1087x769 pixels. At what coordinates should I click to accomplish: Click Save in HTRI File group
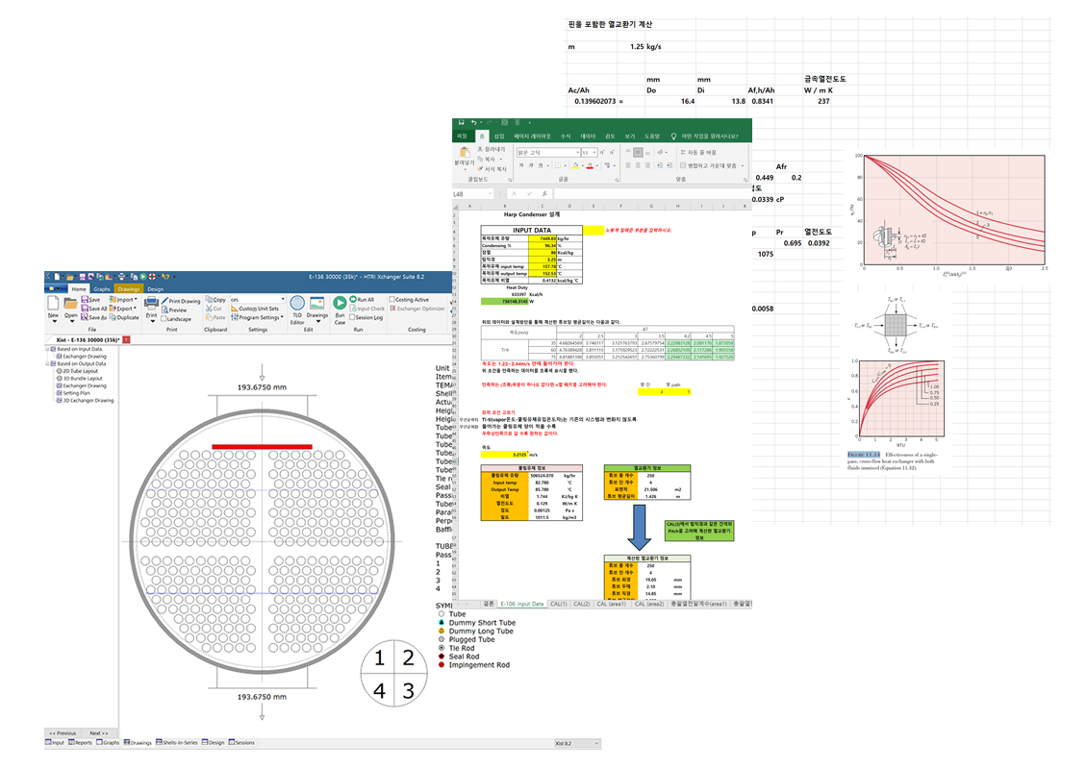click(90, 300)
